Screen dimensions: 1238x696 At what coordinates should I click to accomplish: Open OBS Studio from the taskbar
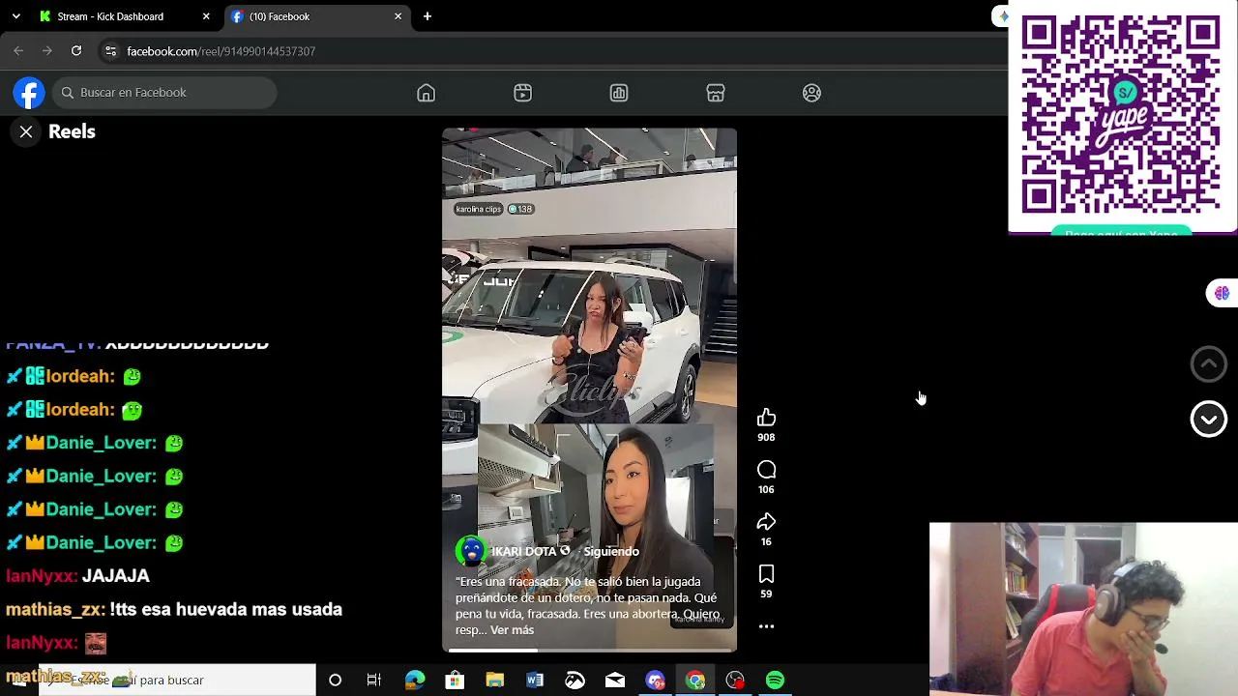[735, 681]
